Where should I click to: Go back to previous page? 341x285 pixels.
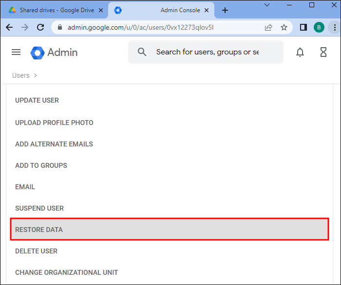[9, 28]
